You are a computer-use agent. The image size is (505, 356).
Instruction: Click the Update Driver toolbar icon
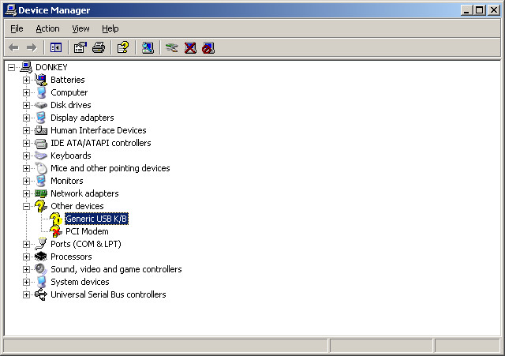(x=171, y=48)
